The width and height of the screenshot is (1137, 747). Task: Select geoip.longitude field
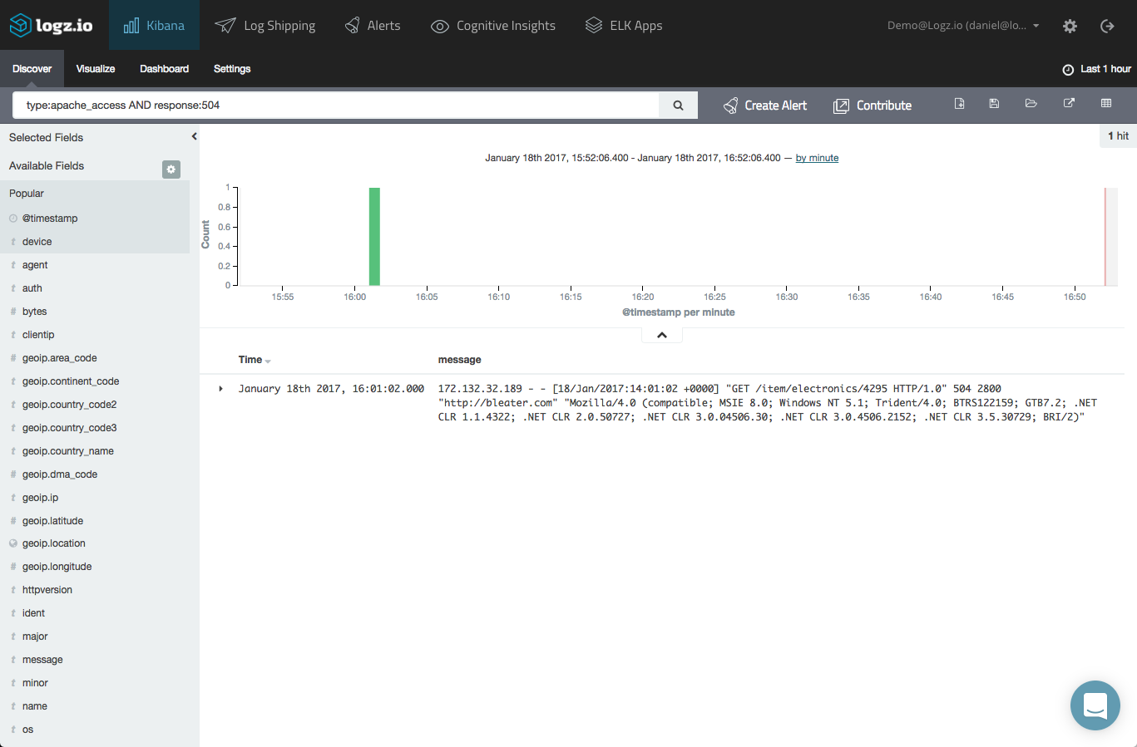[57, 567]
